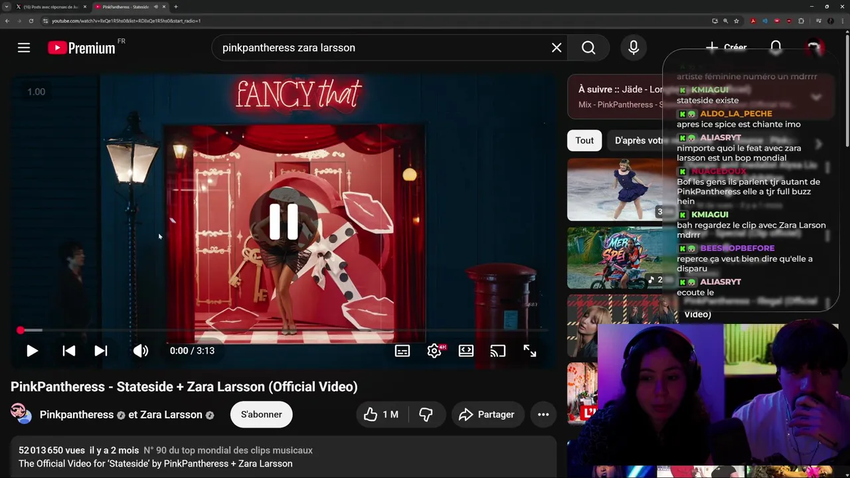Open the tab search dropdown arrow

tap(6, 7)
